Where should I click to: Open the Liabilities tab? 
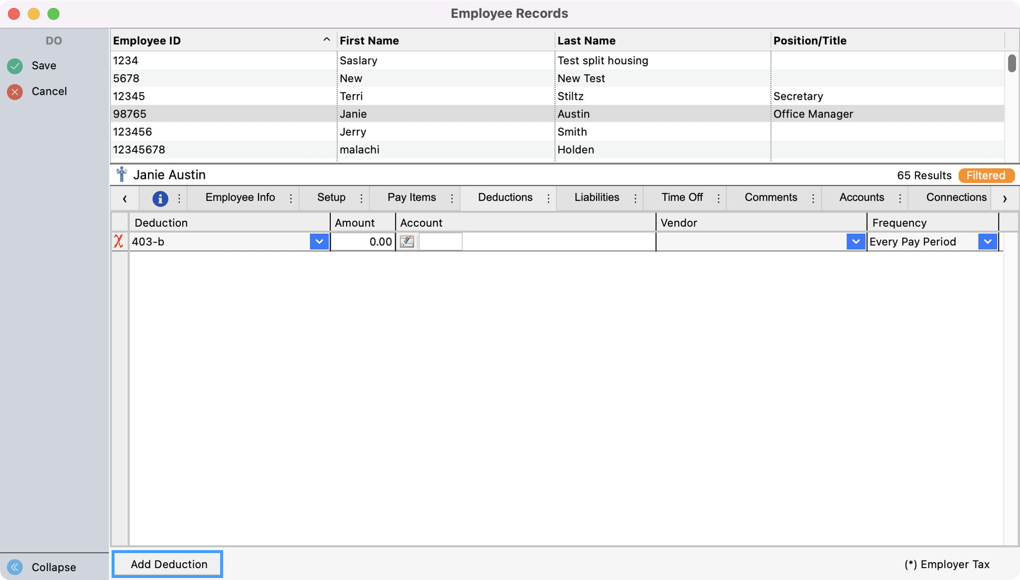click(597, 197)
